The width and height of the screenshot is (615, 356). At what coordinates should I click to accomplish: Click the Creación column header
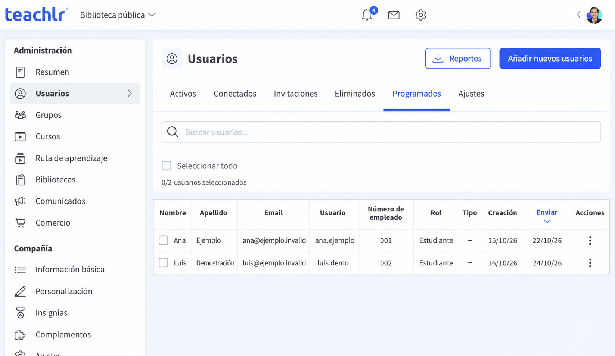[503, 213]
